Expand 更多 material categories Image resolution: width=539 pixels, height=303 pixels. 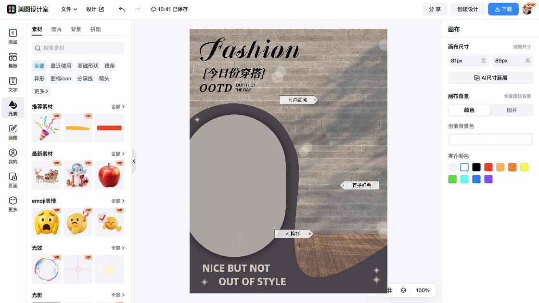[41, 91]
